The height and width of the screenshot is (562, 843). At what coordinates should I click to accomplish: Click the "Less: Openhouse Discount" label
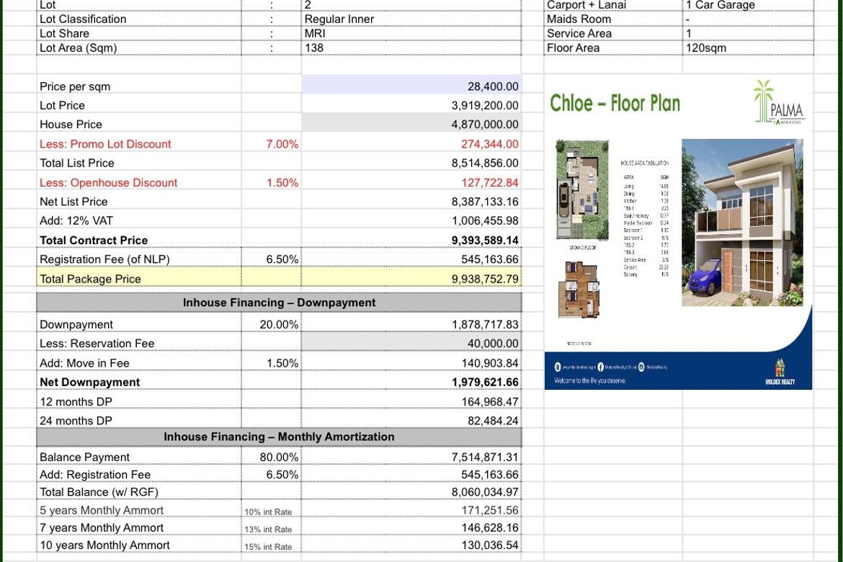[x=109, y=183]
